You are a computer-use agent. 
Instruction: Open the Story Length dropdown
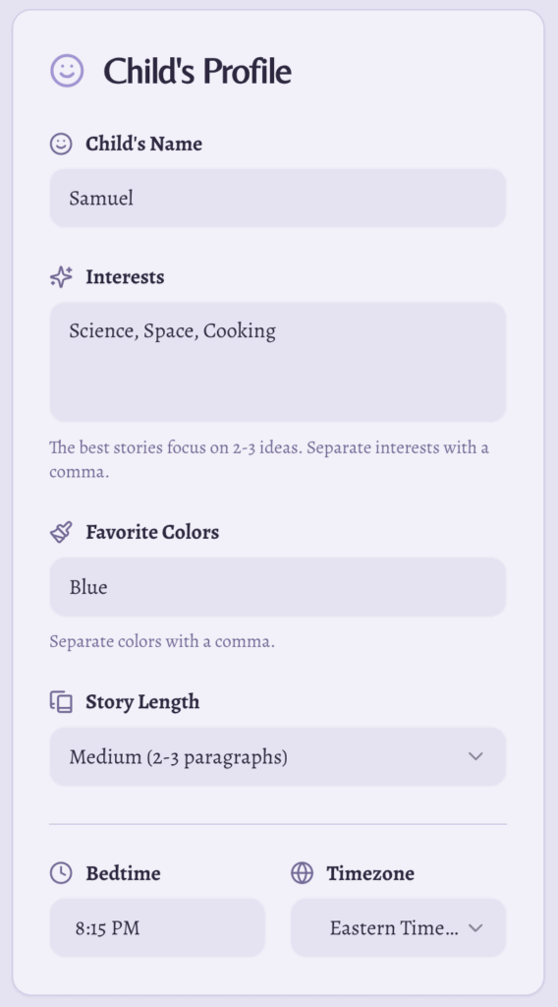pos(278,756)
